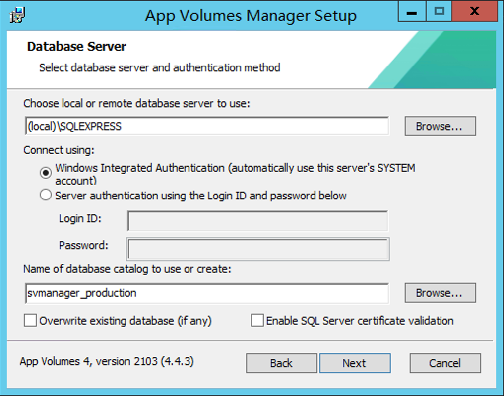The width and height of the screenshot is (504, 396).
Task: Select Windows Integrated Authentication option
Action: 46,173
